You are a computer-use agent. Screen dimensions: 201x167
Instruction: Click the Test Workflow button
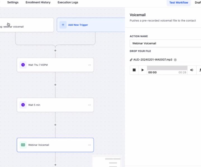tap(179, 3)
